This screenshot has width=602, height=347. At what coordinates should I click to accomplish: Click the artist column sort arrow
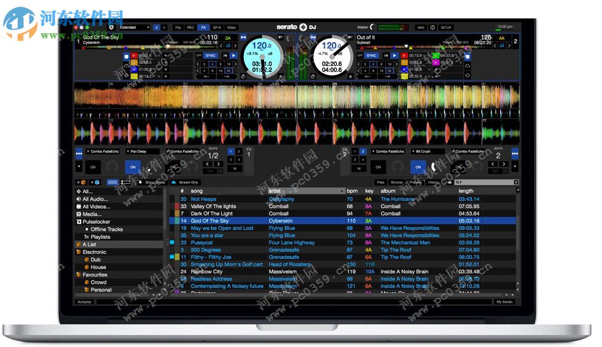342,191
